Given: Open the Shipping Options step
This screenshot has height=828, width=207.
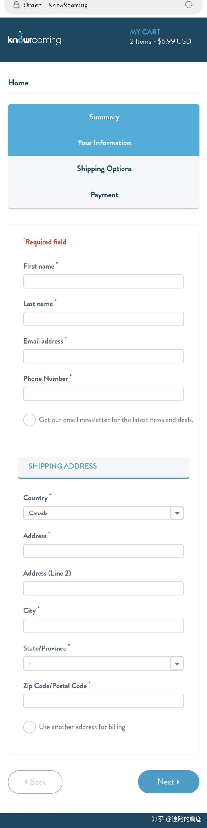Looking at the screenshot, I should [104, 169].
